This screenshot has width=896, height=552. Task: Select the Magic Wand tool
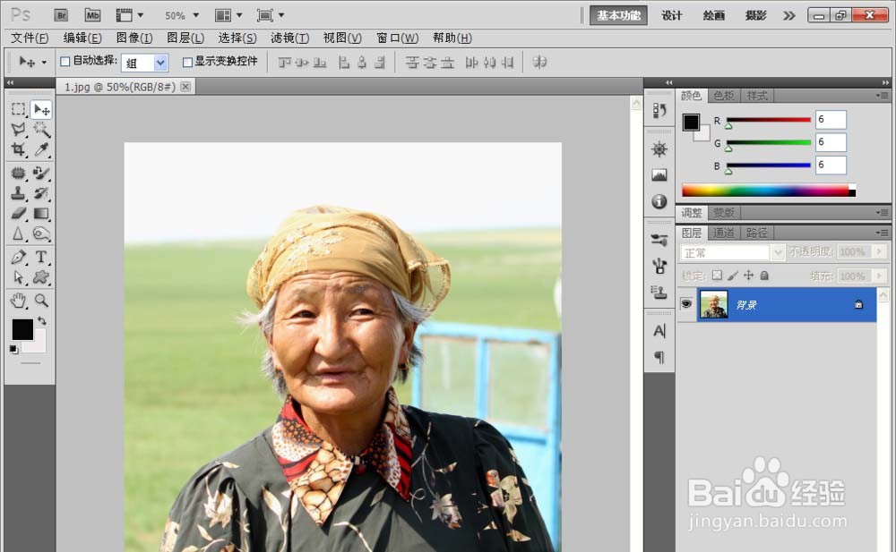[x=41, y=129]
